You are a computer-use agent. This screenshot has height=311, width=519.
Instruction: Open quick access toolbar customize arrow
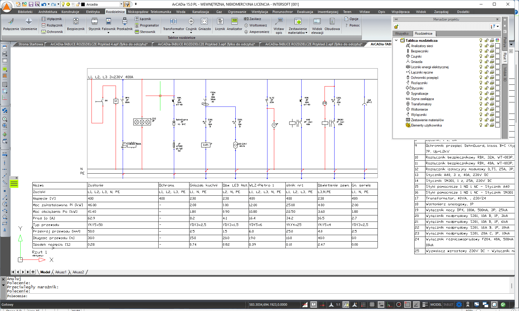[x=136, y=4]
